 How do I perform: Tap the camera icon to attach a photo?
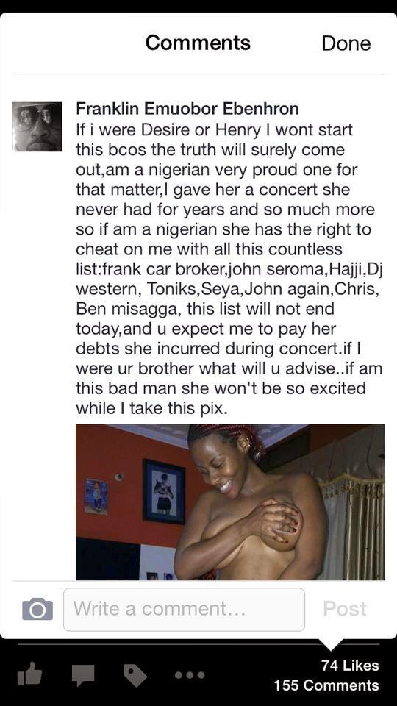click(x=37, y=609)
